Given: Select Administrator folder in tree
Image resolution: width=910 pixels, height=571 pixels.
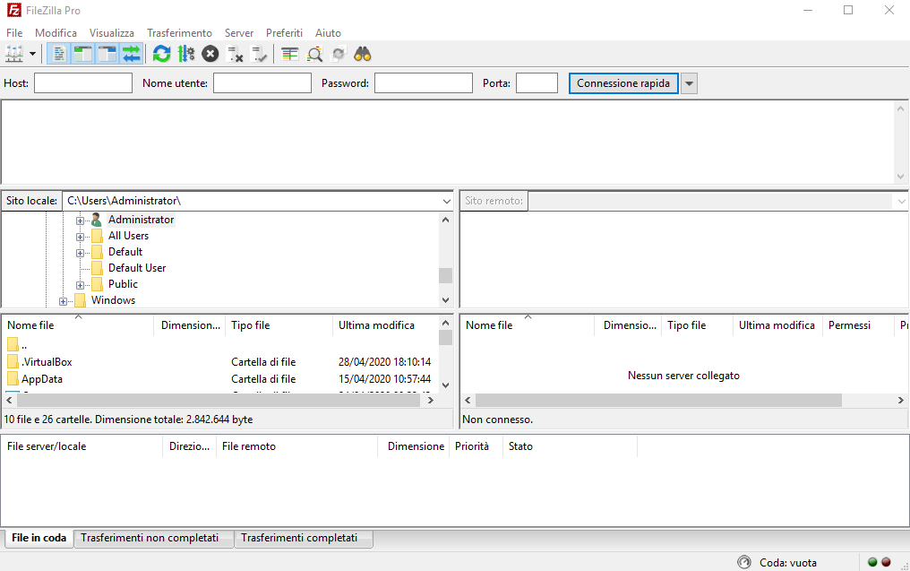Looking at the screenshot, I should 141,220.
